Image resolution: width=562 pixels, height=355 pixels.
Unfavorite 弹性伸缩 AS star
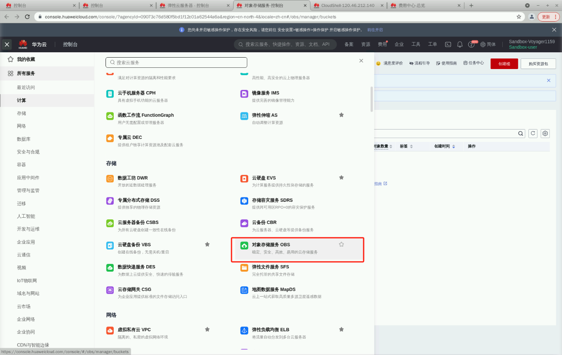[341, 115]
